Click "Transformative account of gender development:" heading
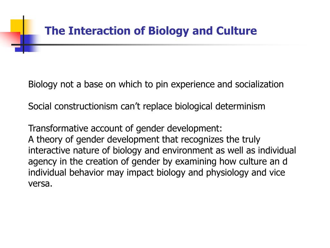 (125, 128)
